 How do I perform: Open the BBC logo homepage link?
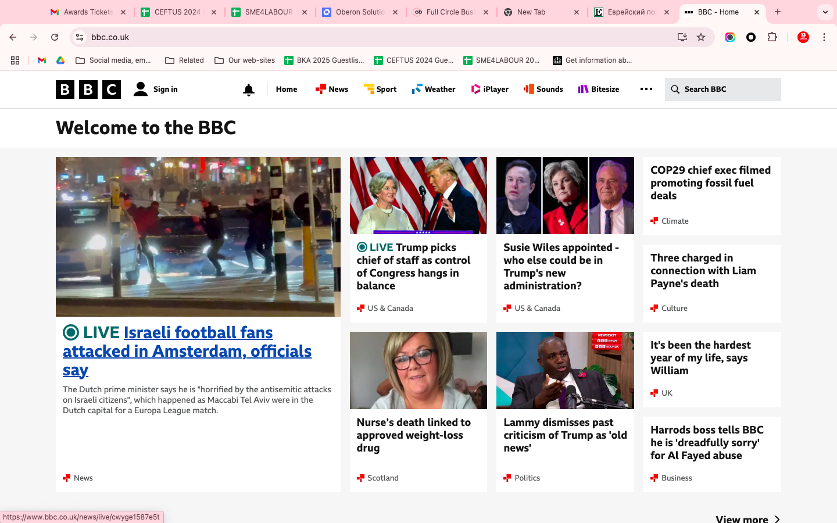pyautogui.click(x=88, y=89)
